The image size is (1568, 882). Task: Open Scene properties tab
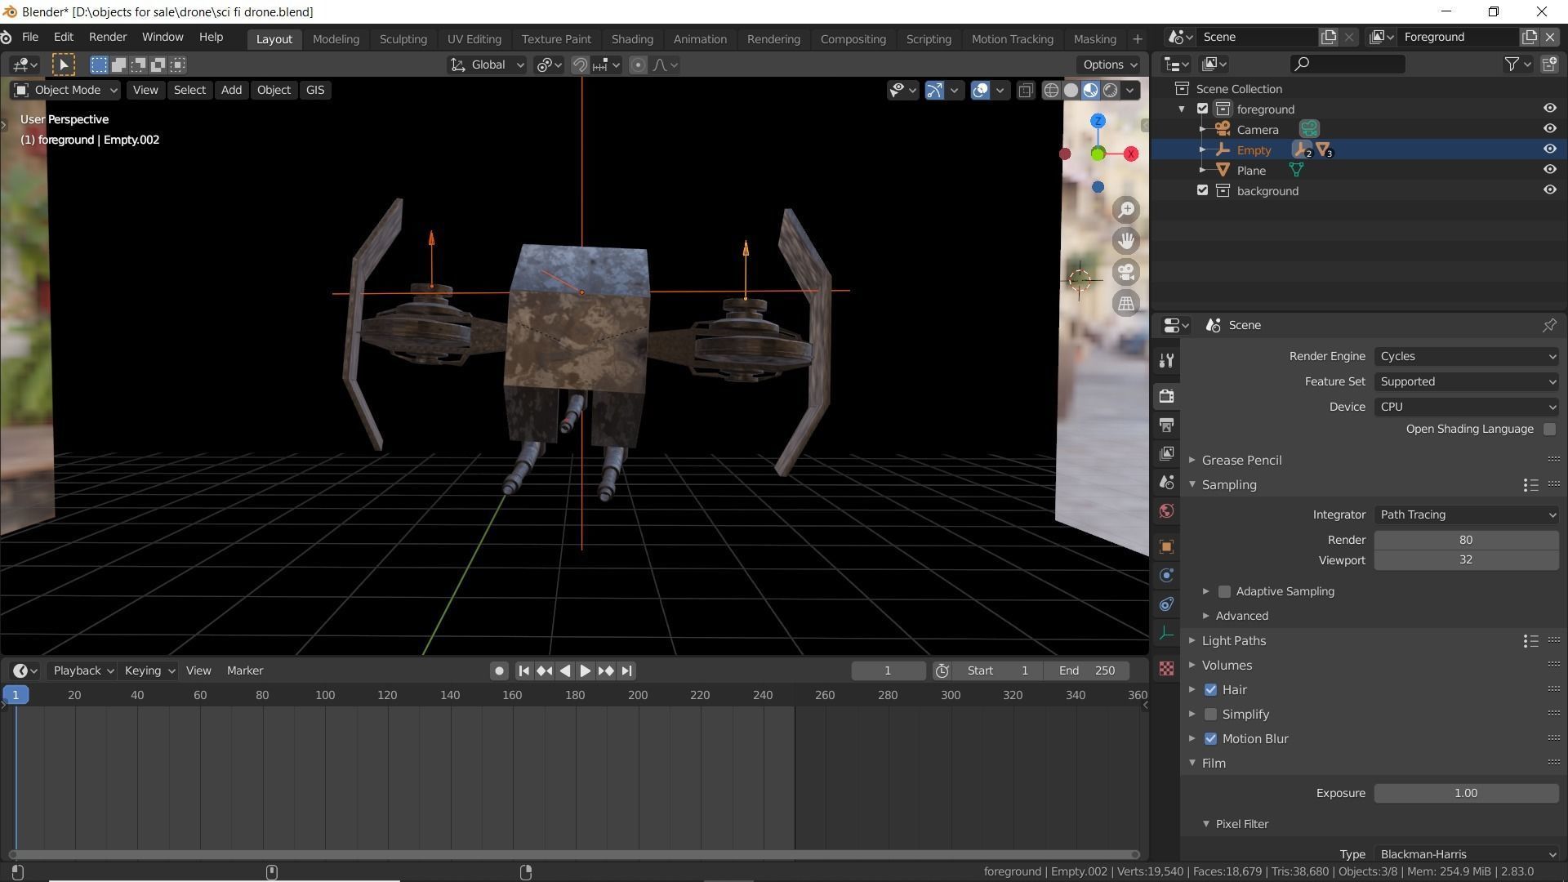[1166, 483]
